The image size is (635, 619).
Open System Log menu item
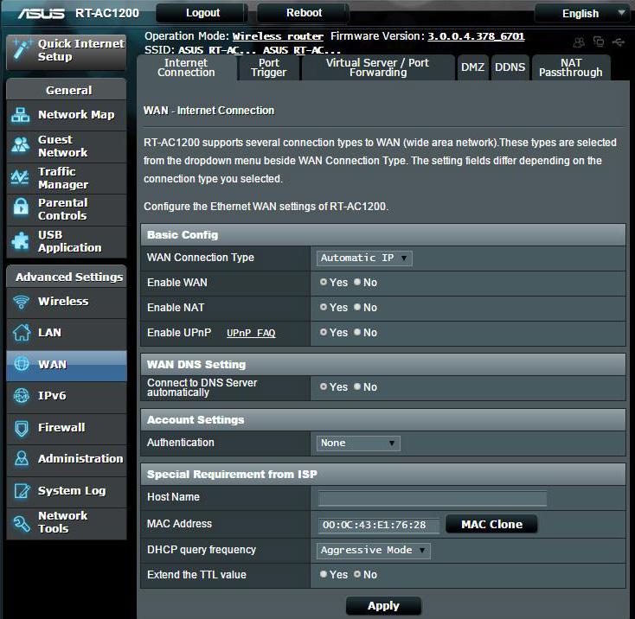point(67,492)
